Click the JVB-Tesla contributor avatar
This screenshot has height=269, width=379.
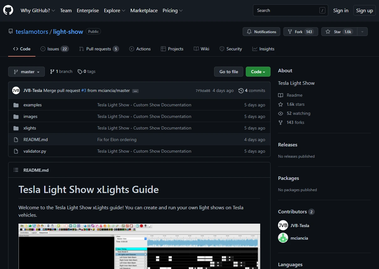pos(283,225)
